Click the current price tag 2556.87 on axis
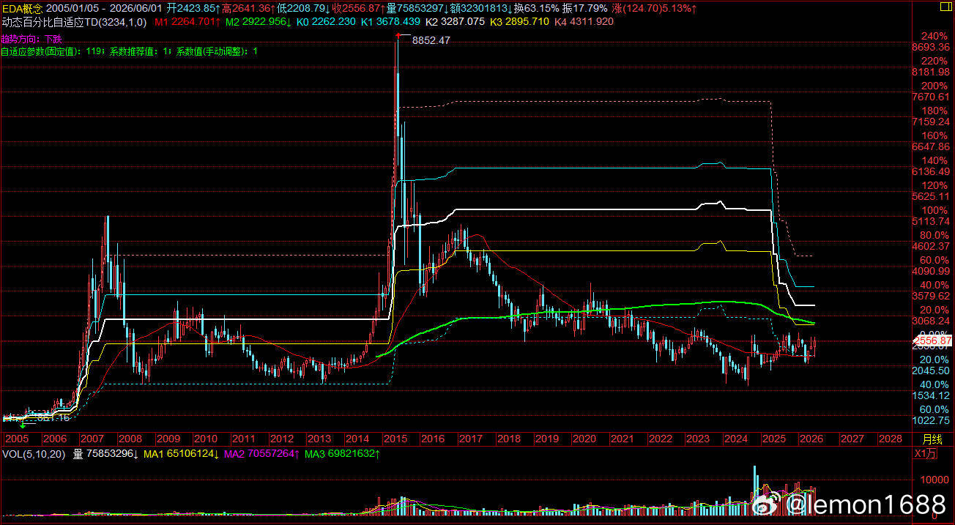Image resolution: width=955 pixels, height=525 pixels. click(932, 341)
